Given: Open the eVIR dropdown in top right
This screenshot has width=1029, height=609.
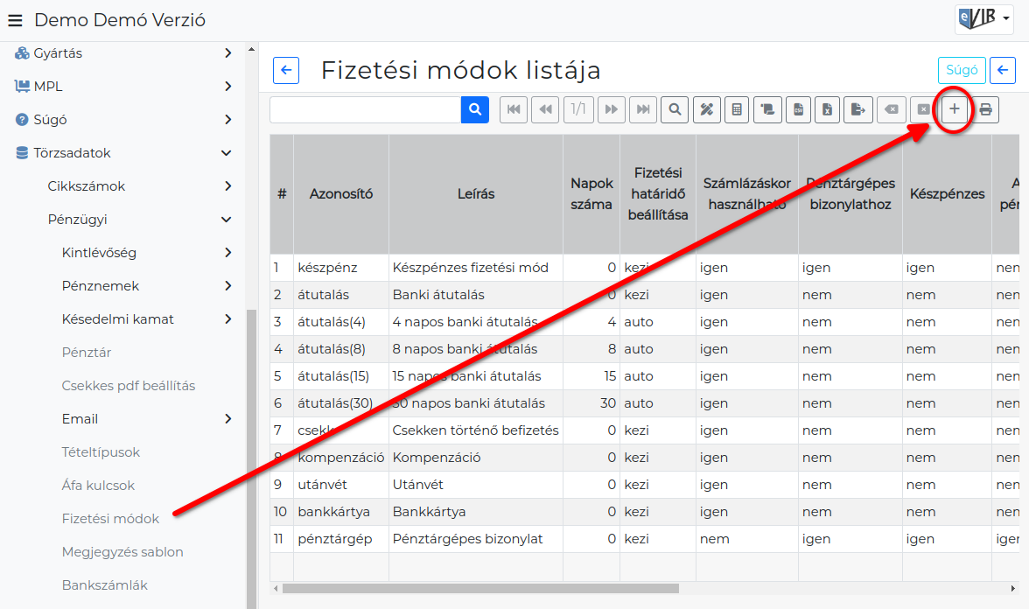Looking at the screenshot, I should tap(983, 18).
